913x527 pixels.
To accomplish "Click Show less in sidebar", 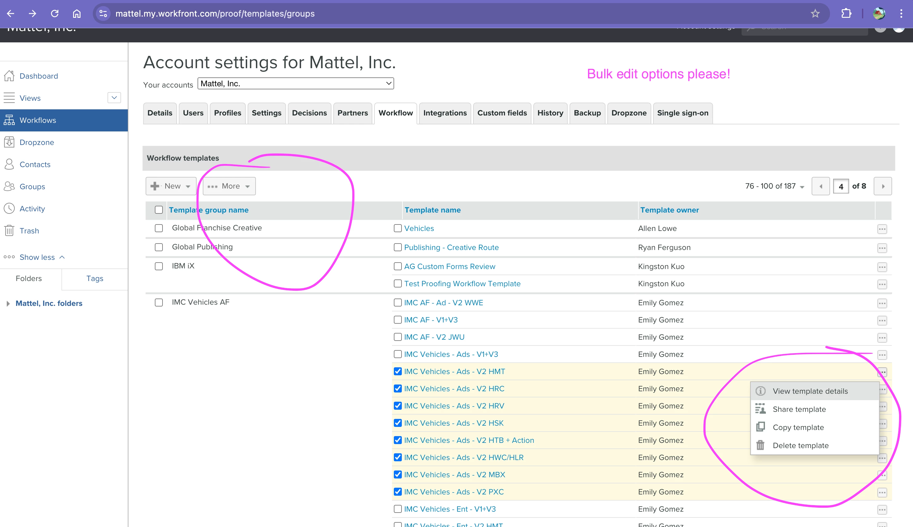I will click(x=37, y=257).
